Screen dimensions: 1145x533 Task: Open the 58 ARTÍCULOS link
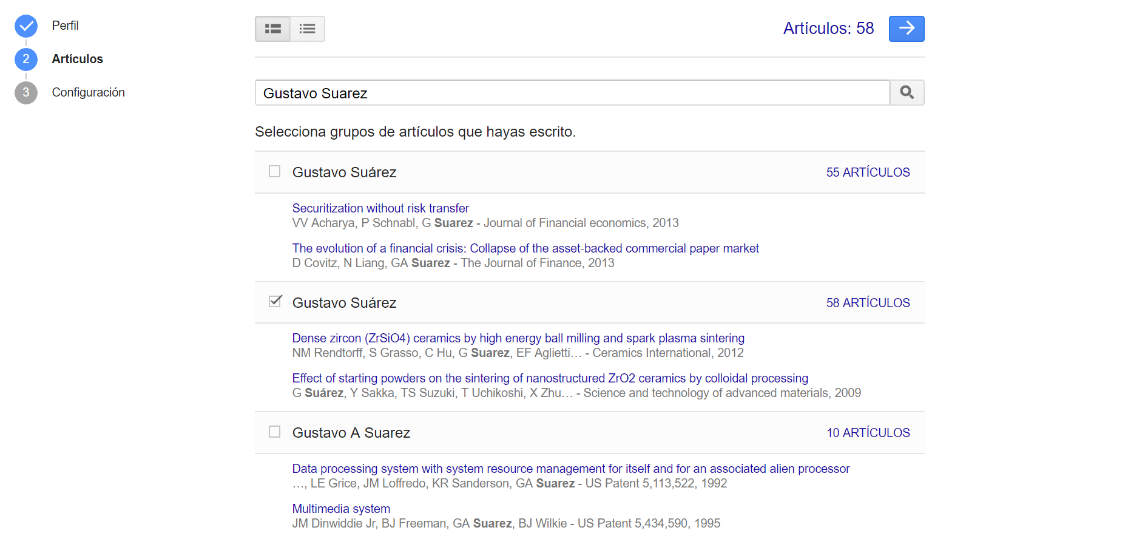pos(868,303)
